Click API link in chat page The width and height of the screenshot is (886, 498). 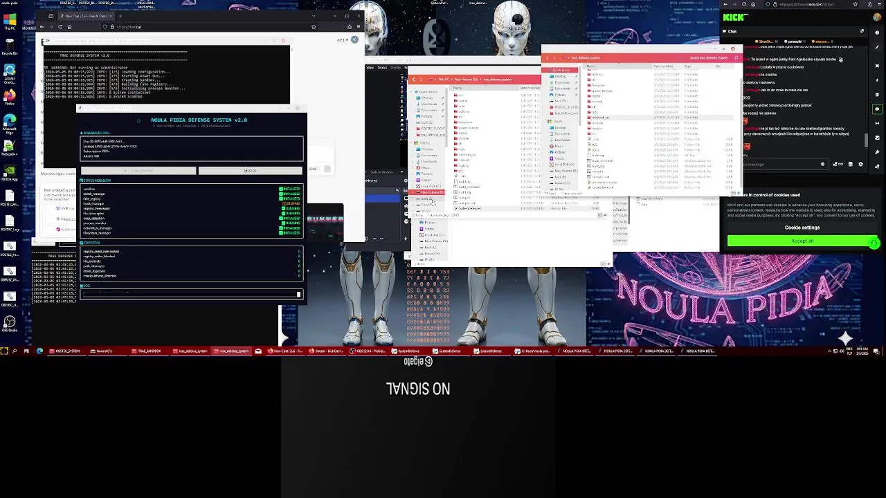pos(342,40)
